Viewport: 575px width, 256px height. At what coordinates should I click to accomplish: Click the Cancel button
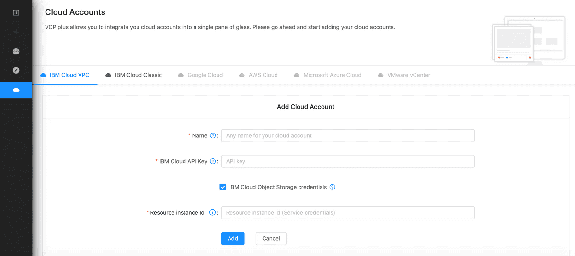pyautogui.click(x=271, y=238)
